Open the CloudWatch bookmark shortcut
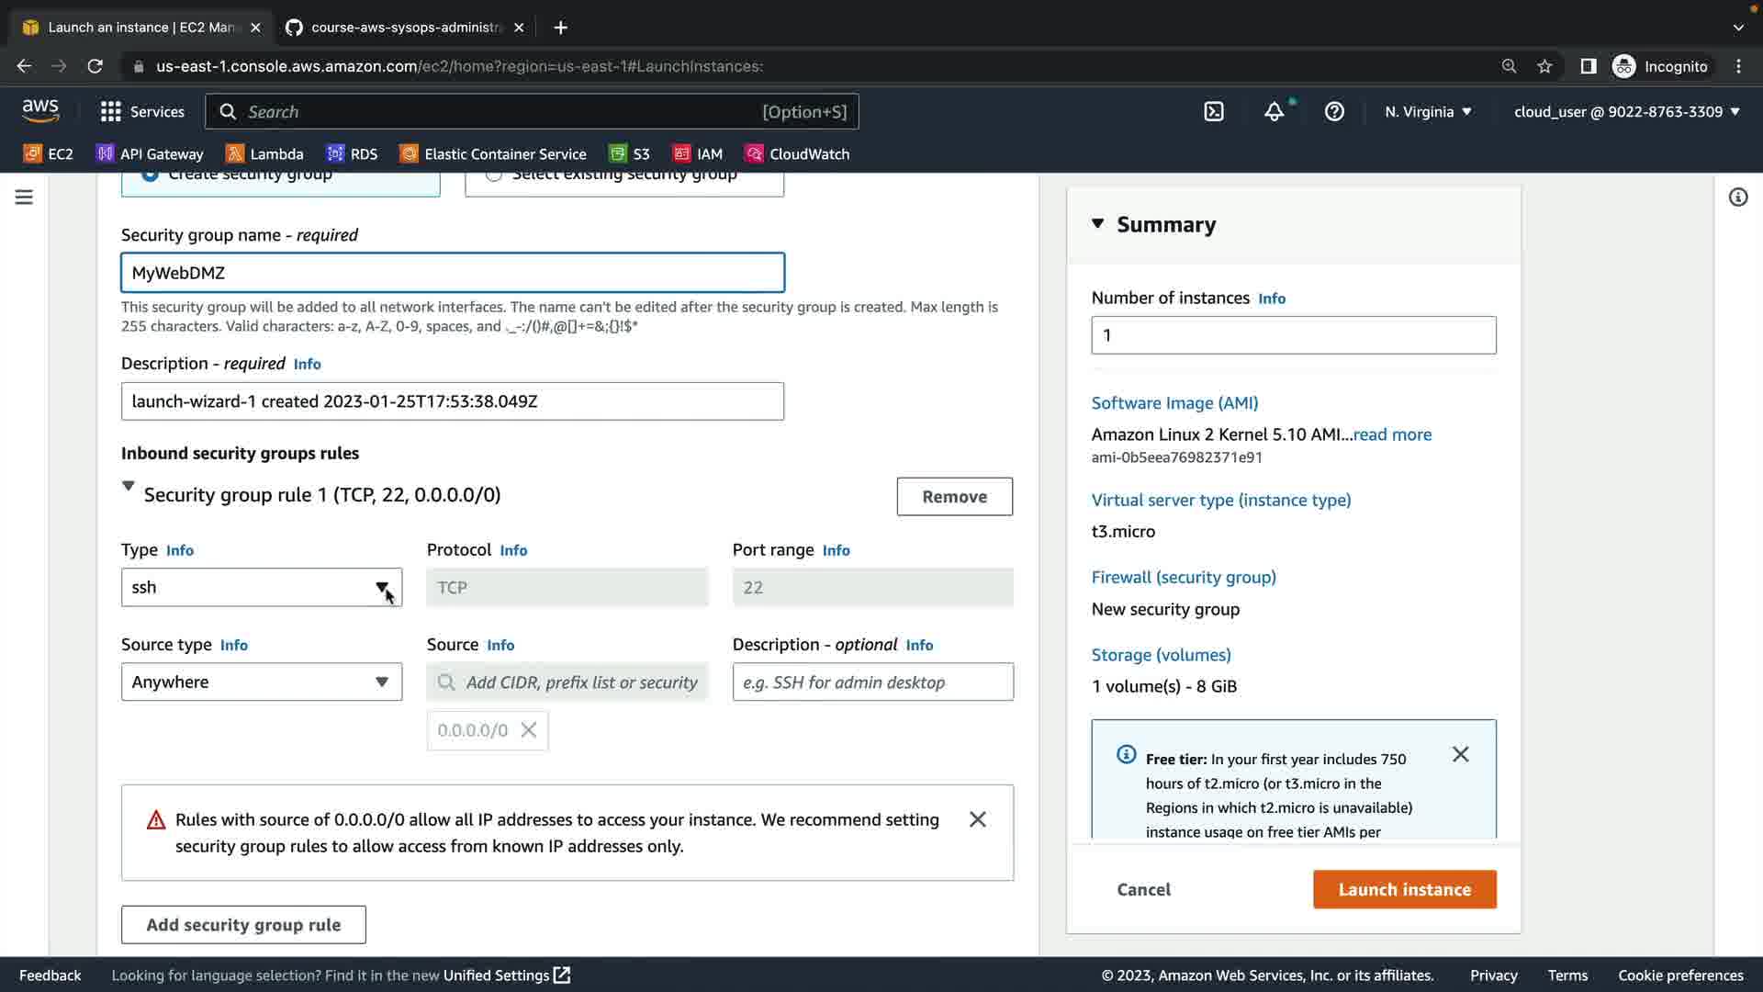The height and width of the screenshot is (992, 1763). pyautogui.click(x=797, y=153)
